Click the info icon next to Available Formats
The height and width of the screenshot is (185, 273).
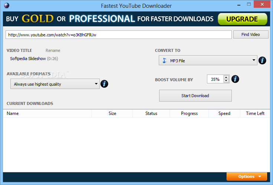point(104,84)
